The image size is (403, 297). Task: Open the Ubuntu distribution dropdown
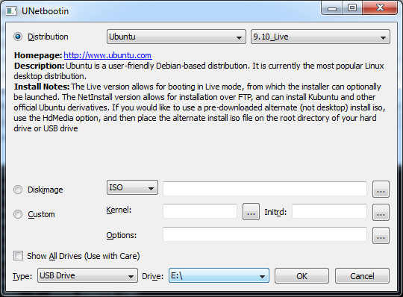[x=176, y=37]
